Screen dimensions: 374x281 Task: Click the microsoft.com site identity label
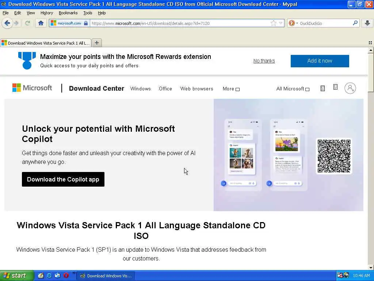click(x=69, y=23)
